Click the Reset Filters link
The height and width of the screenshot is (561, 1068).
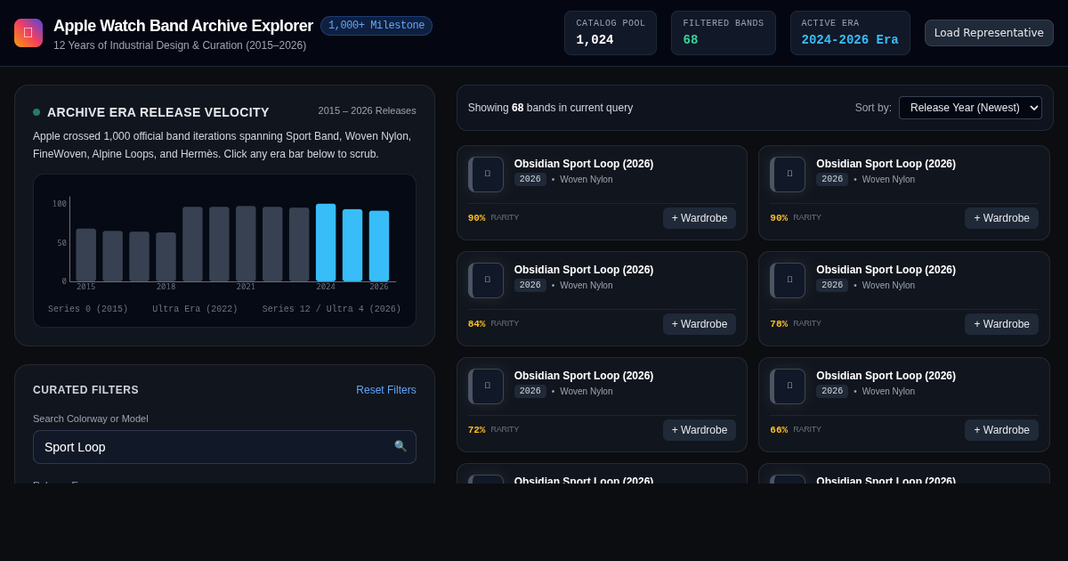click(386, 390)
